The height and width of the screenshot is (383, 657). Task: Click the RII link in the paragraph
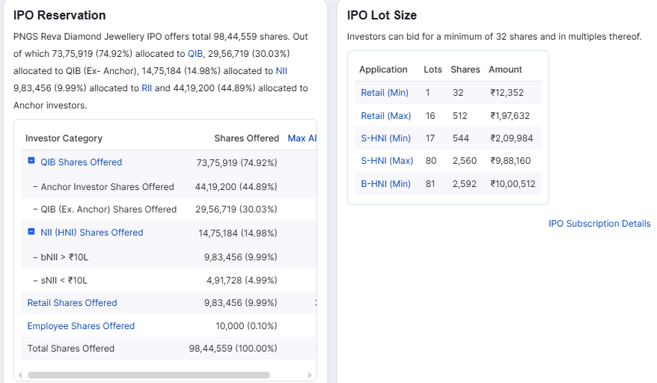147,88
